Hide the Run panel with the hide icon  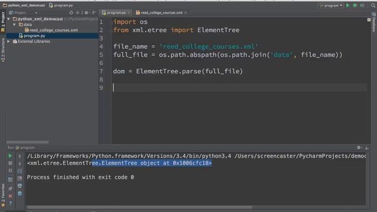tap(366, 148)
